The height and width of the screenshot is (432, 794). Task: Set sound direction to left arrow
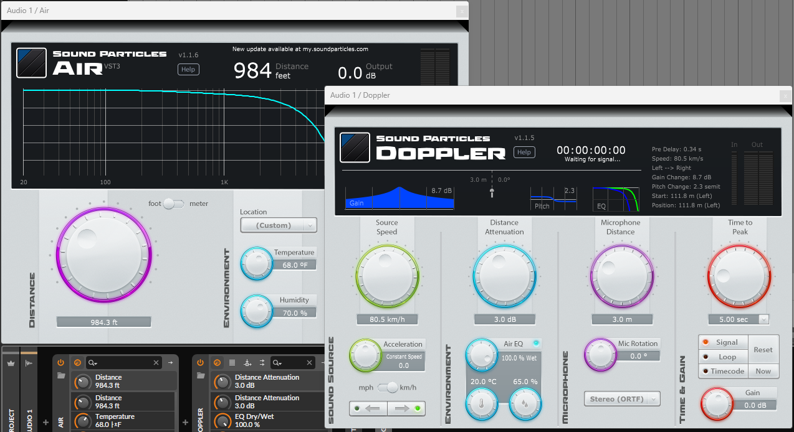tap(368, 408)
